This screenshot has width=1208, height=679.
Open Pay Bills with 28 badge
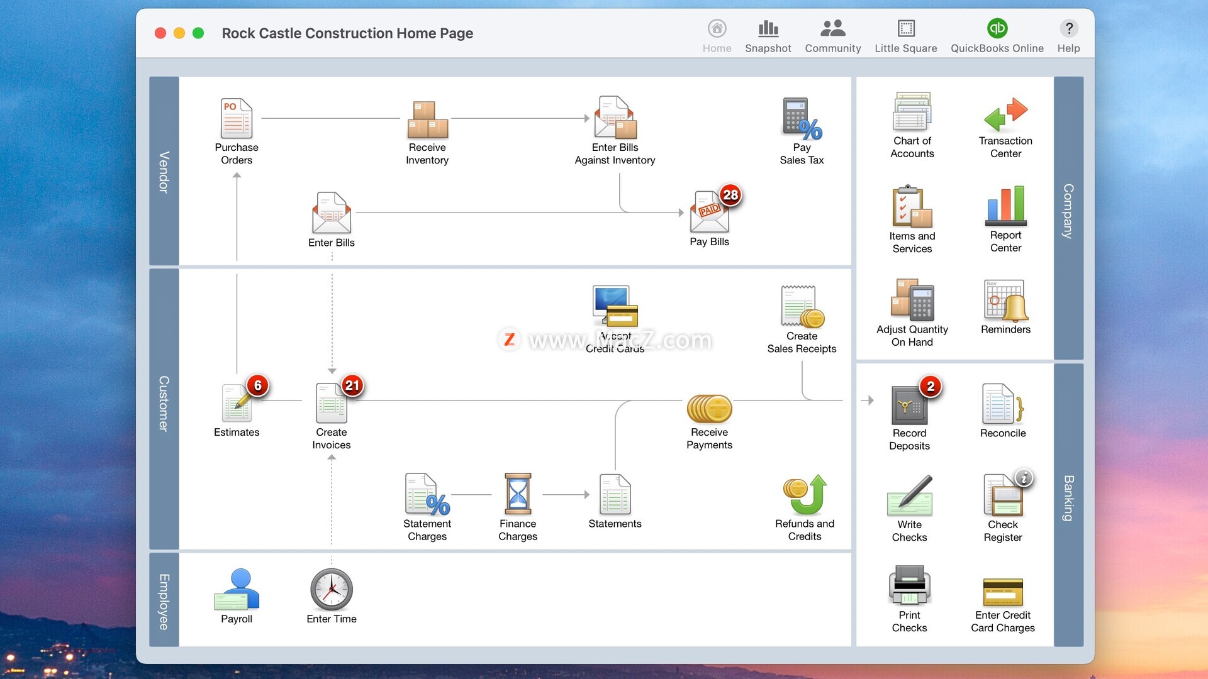pos(710,213)
